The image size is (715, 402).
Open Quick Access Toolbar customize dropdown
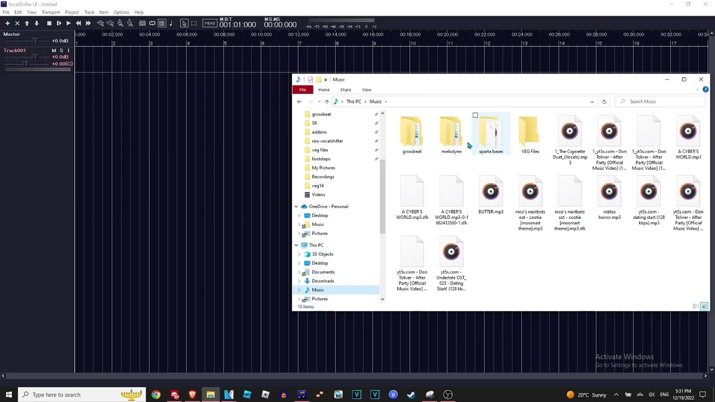coord(325,80)
